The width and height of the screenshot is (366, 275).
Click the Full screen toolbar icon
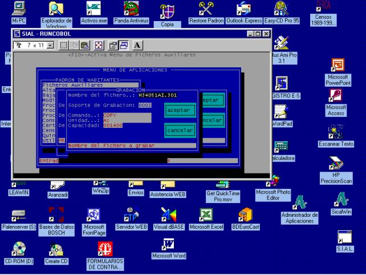[x=99, y=45]
